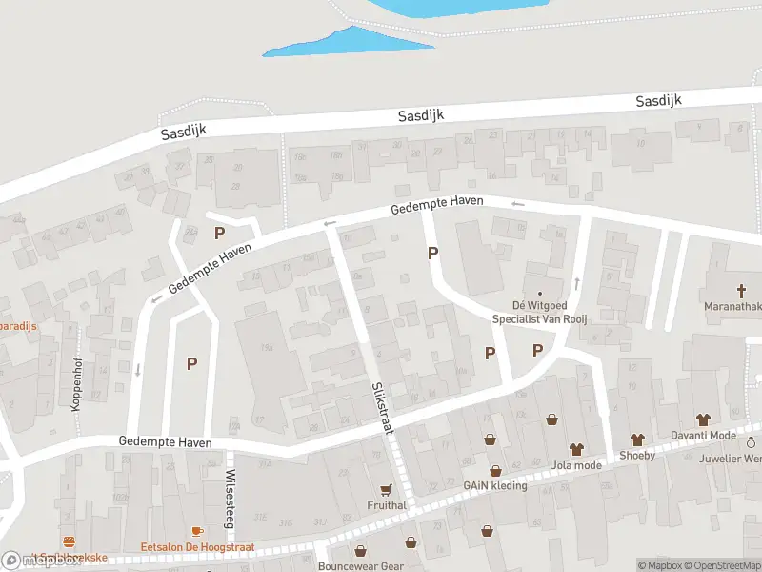Click the Mapbox copyright attribution text
The image size is (762, 572).
pos(660,565)
